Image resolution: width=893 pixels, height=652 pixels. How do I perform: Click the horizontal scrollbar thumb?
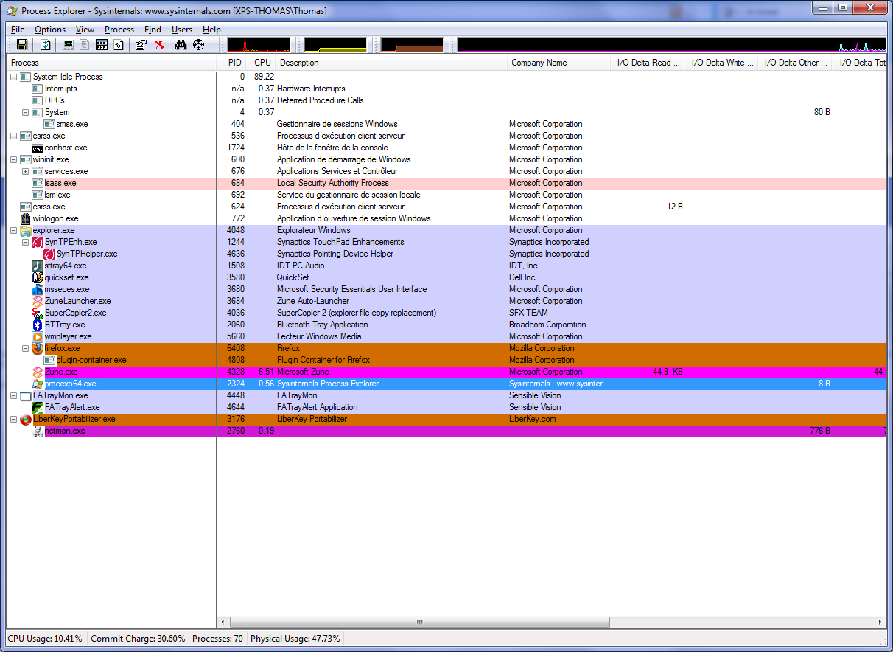[x=419, y=622]
